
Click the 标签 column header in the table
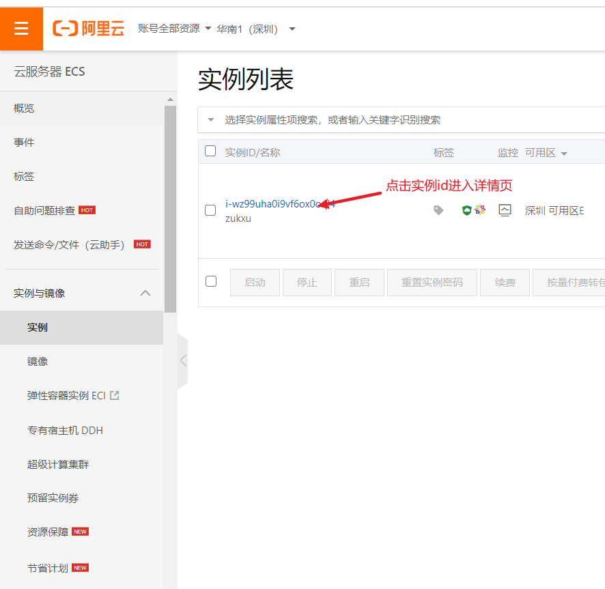444,153
